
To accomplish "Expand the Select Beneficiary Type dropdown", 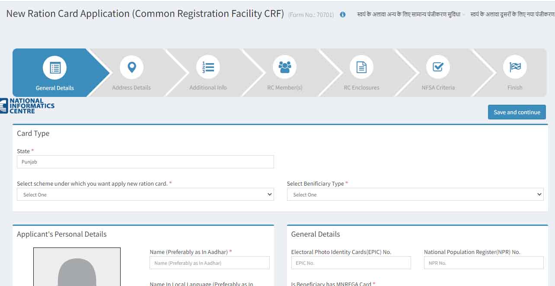I will (415, 194).
